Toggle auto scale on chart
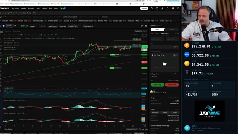The height and width of the screenshot is (134, 238). click(146, 129)
